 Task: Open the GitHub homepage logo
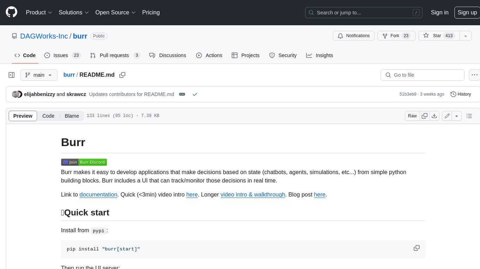pos(11,12)
